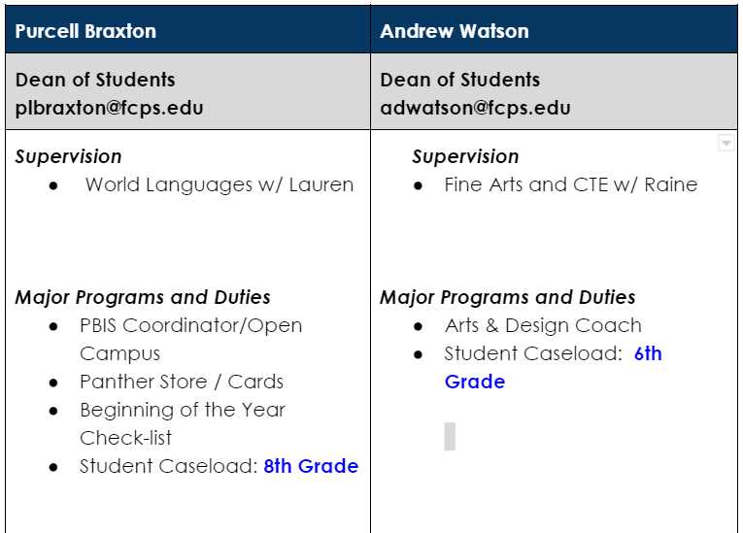Image resolution: width=743 pixels, height=533 pixels.
Task: Click Braxton's Major Programs and Duties heading
Action: coord(143,297)
